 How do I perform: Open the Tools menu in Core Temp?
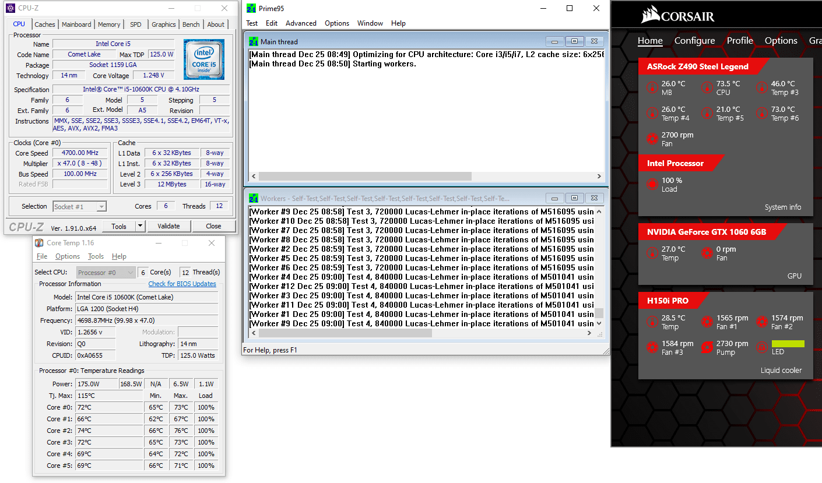[x=96, y=256]
